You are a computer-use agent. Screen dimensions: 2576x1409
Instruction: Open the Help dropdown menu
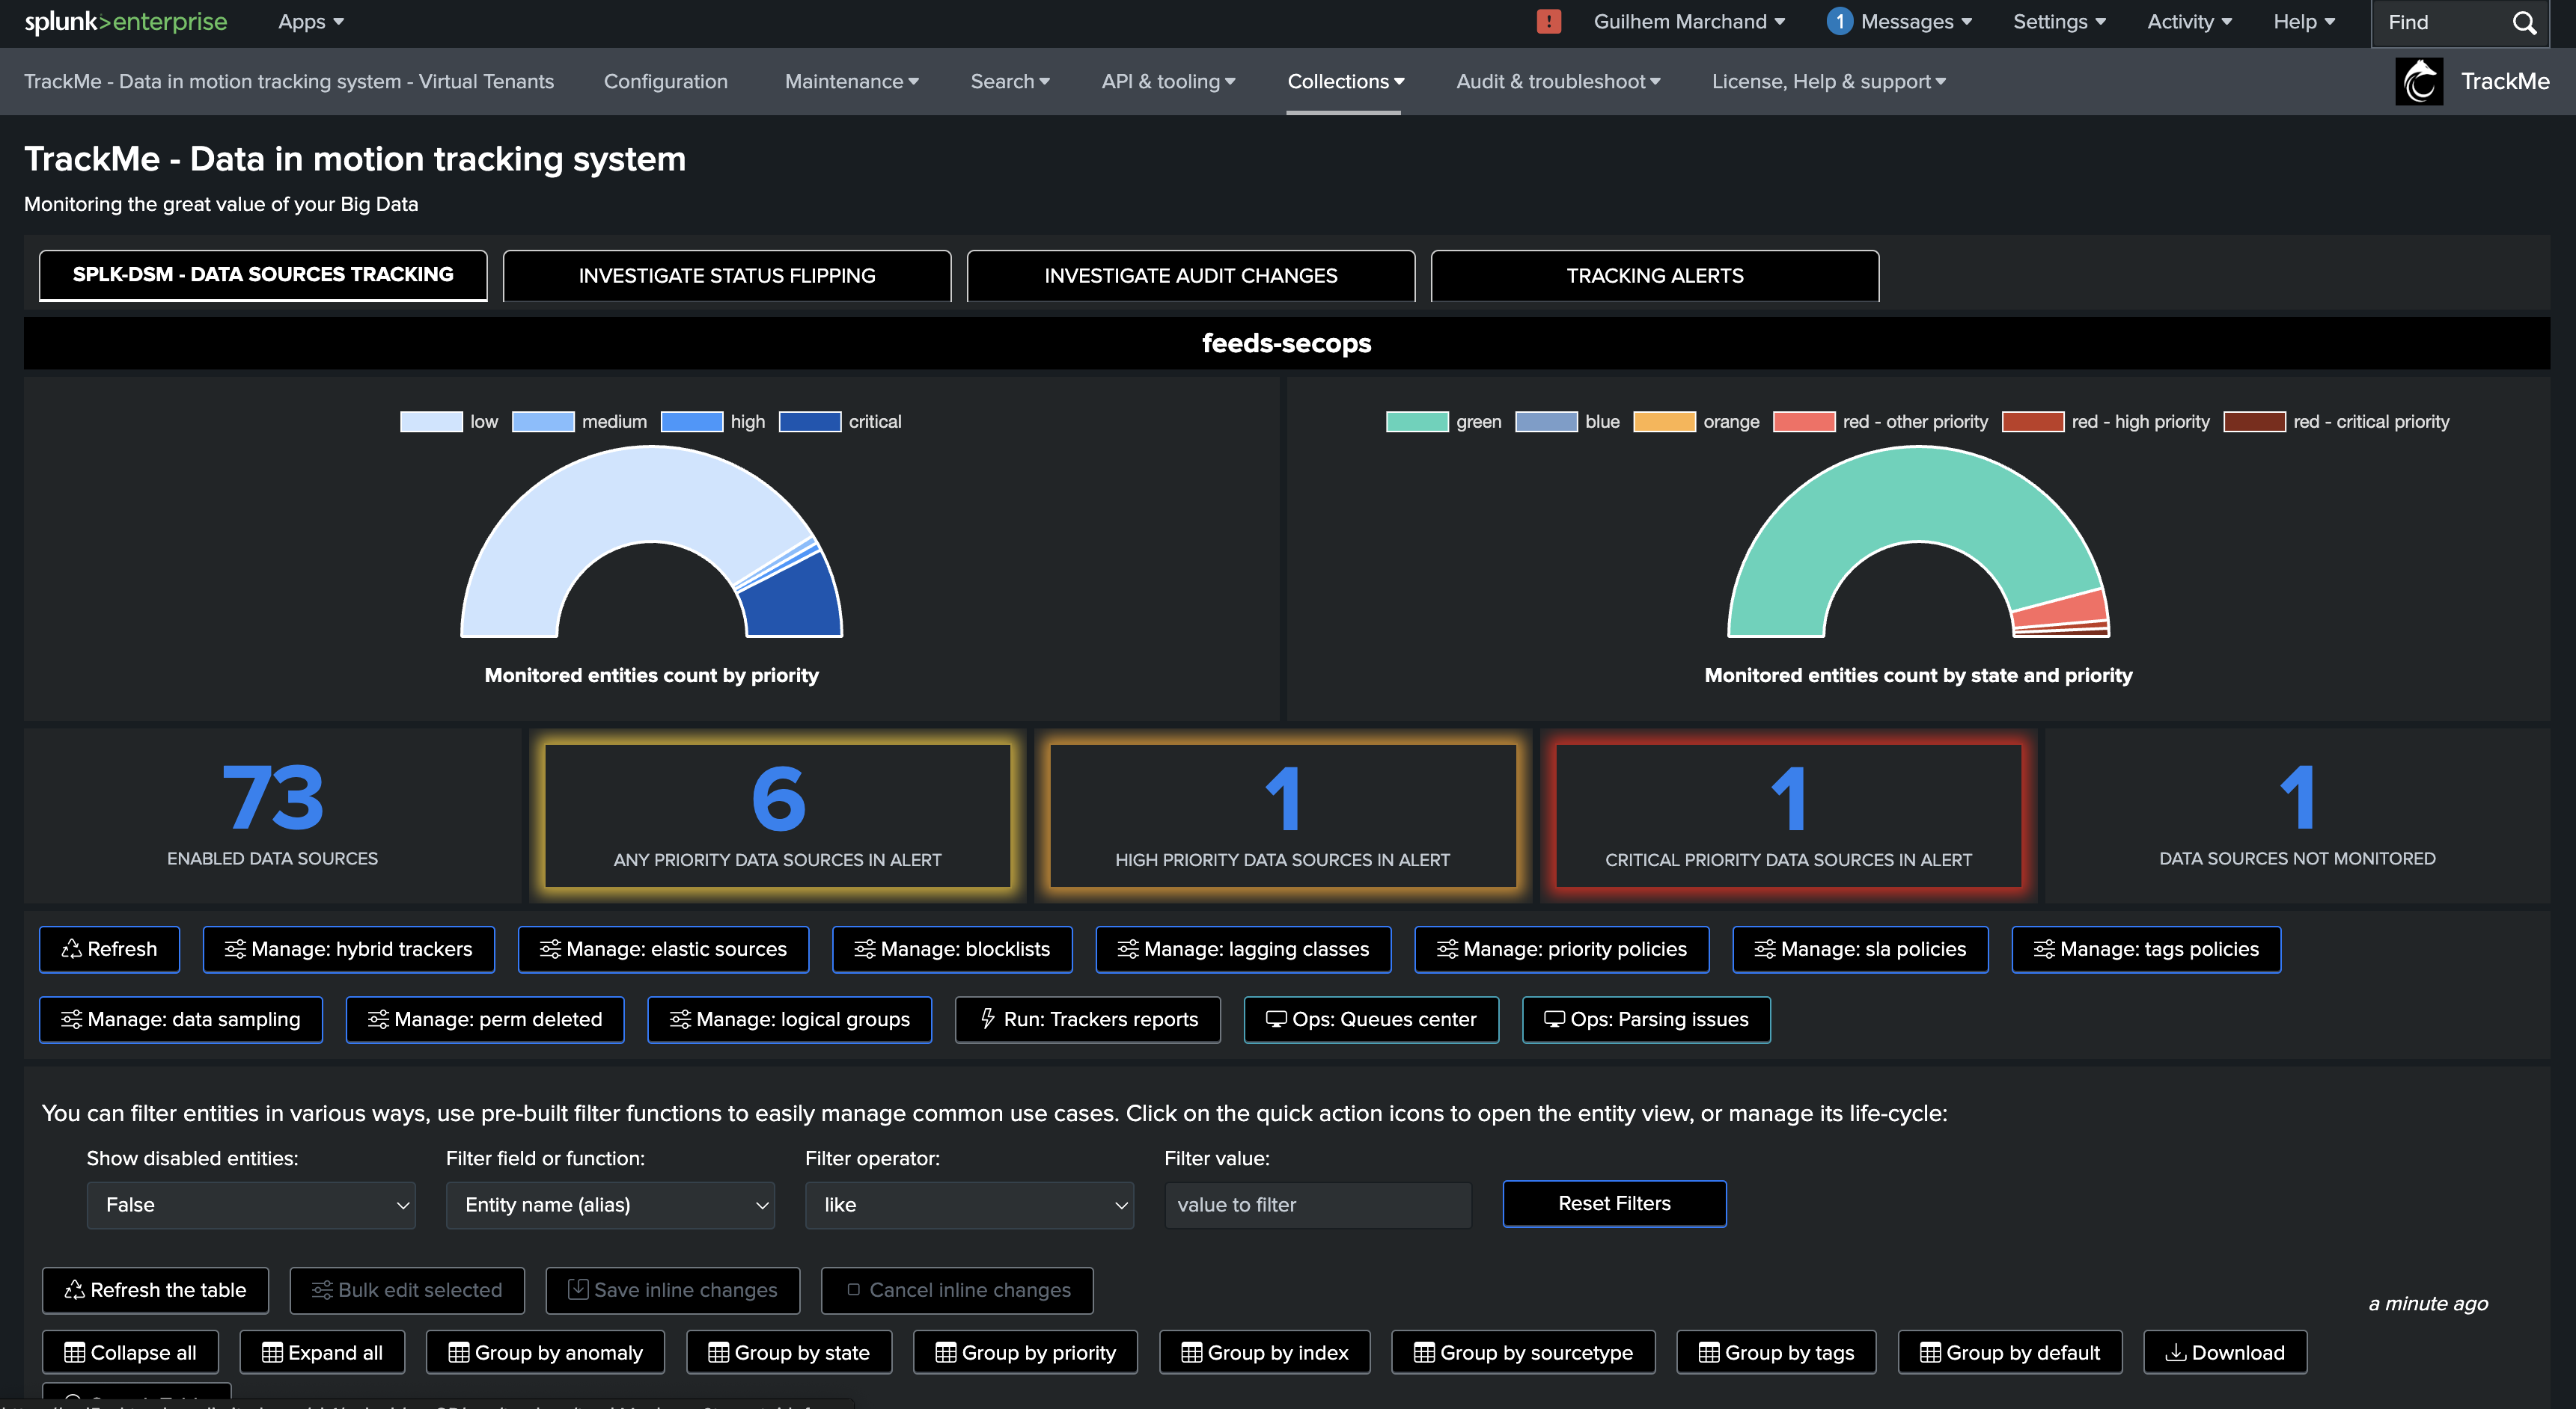2304,21
